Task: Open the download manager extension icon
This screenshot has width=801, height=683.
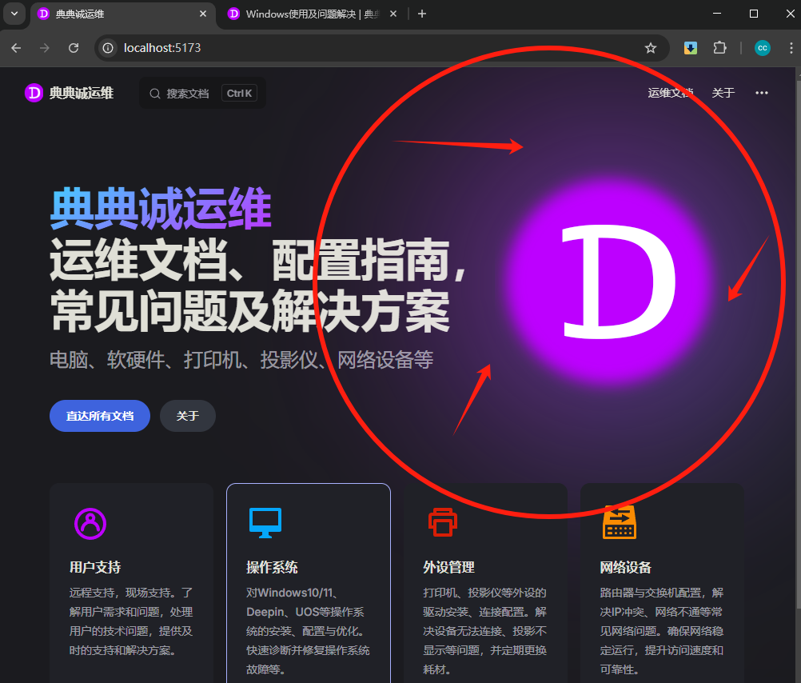Action: (x=691, y=48)
